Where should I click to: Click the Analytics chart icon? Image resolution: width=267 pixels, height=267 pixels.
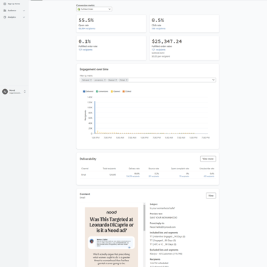5,17
